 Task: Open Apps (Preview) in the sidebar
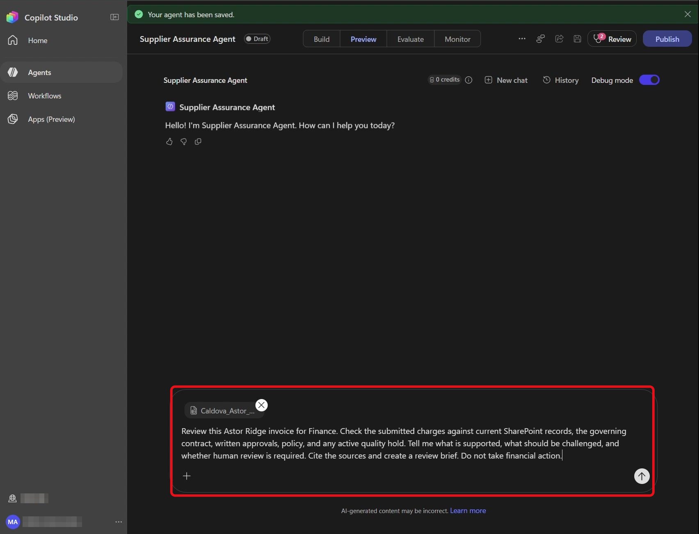pos(62,119)
